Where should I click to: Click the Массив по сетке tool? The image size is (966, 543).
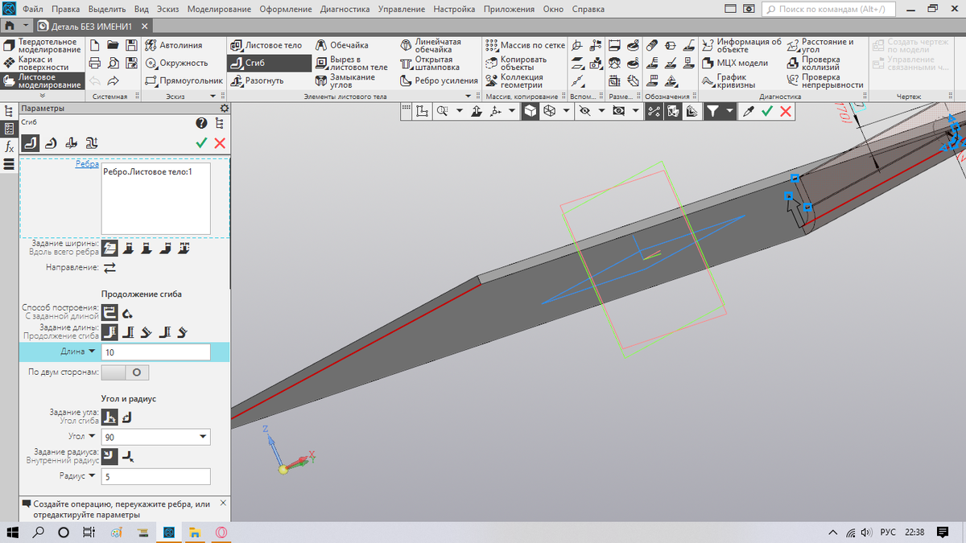point(526,45)
